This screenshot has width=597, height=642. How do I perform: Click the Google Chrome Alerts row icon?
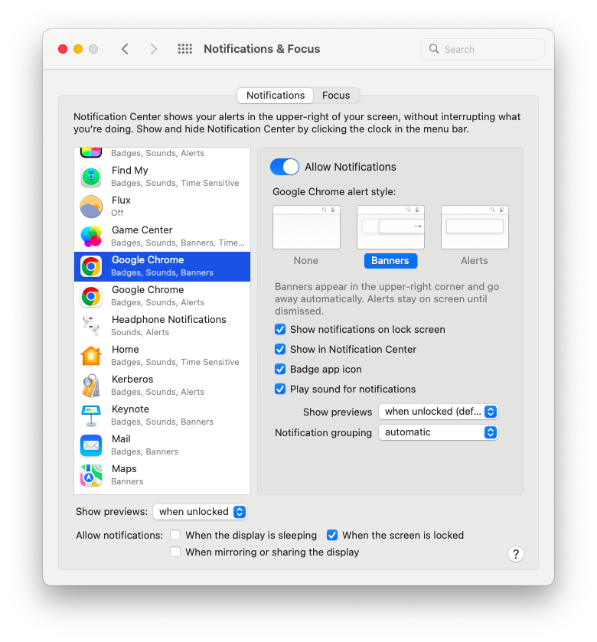point(91,296)
